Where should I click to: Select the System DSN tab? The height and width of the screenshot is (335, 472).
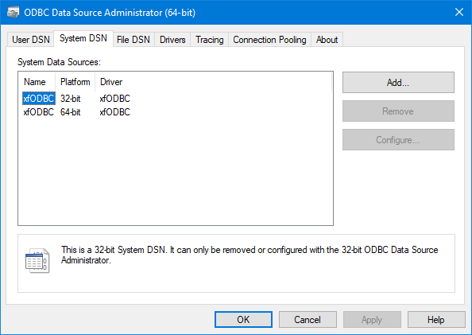click(x=83, y=38)
